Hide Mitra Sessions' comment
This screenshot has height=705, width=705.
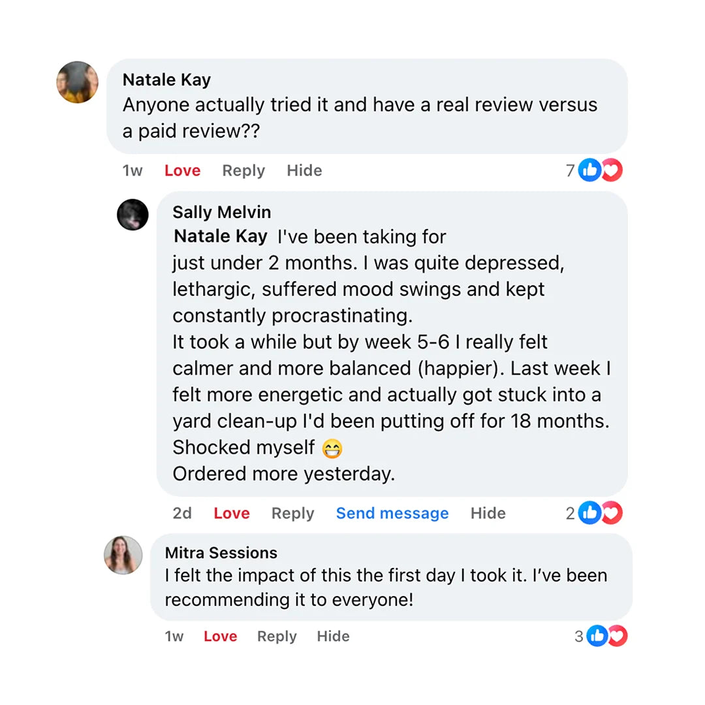pos(333,636)
